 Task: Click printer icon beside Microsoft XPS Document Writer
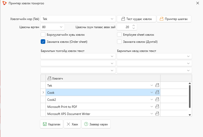coord(157,113)
